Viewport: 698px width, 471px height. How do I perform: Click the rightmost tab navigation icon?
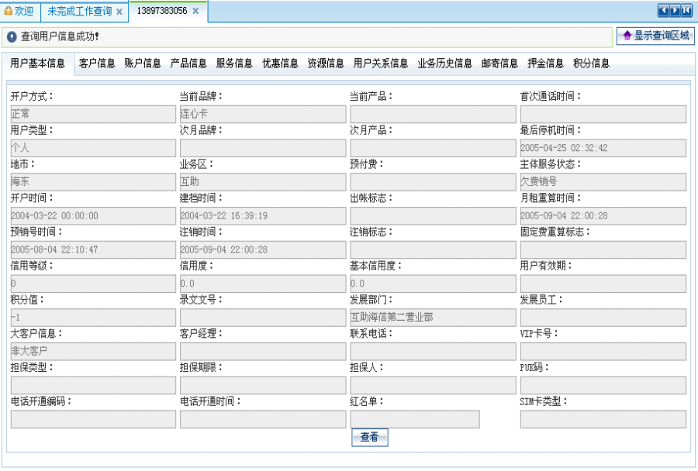point(686,11)
